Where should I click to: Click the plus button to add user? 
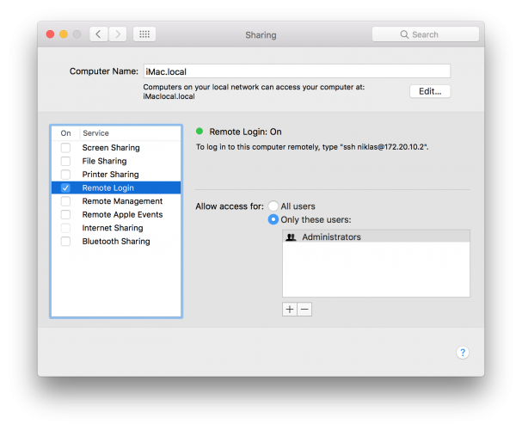tap(290, 309)
